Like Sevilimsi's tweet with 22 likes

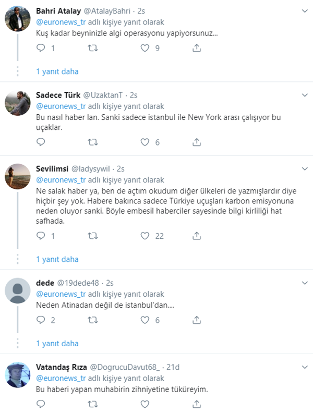(x=145, y=236)
